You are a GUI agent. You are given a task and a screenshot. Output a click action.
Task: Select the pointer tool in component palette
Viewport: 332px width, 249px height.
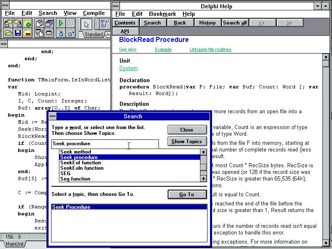click(x=86, y=24)
